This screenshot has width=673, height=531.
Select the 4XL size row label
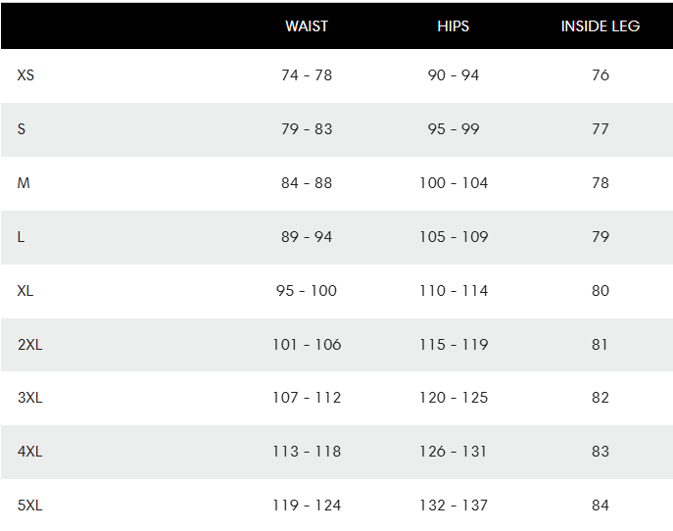(30, 452)
